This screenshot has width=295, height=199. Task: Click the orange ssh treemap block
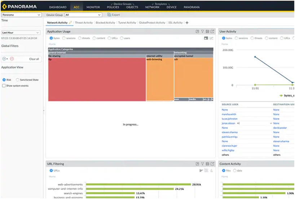[194, 78]
